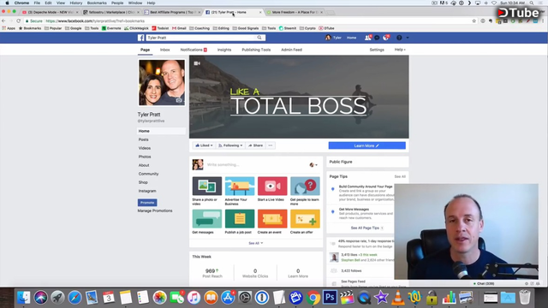Select Publish a job post tile
548x308 pixels.
(240, 222)
